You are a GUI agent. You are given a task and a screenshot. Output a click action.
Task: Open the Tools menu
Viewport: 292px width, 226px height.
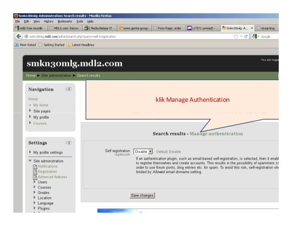(80, 21)
